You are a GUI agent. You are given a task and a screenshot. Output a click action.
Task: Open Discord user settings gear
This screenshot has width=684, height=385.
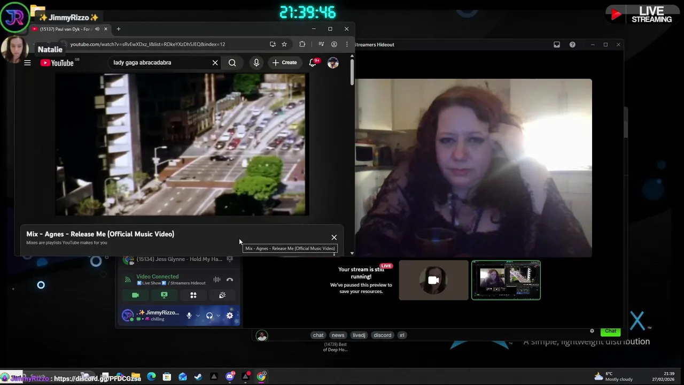(x=230, y=315)
